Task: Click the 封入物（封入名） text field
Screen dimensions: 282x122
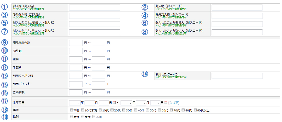Action: [x=94, y=8]
